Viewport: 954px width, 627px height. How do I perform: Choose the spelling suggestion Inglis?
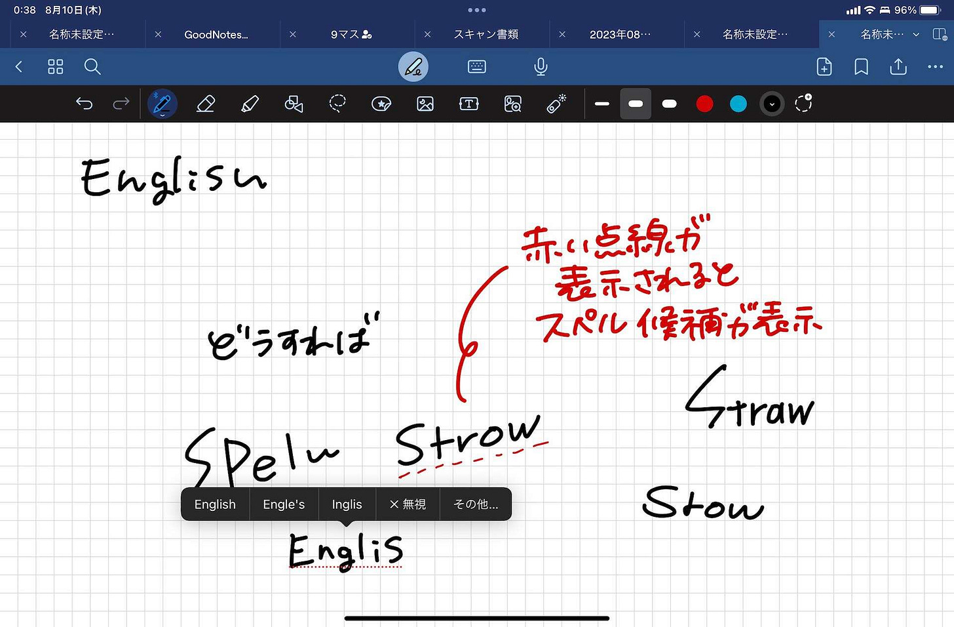347,504
